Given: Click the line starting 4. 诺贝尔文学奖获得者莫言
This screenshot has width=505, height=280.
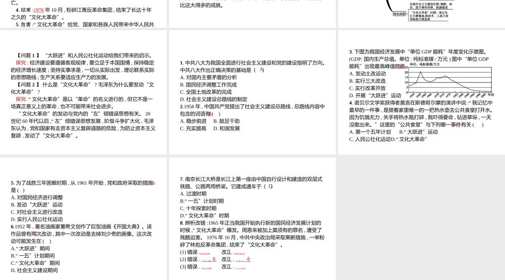Looking at the screenshot, I should [x=421, y=103].
